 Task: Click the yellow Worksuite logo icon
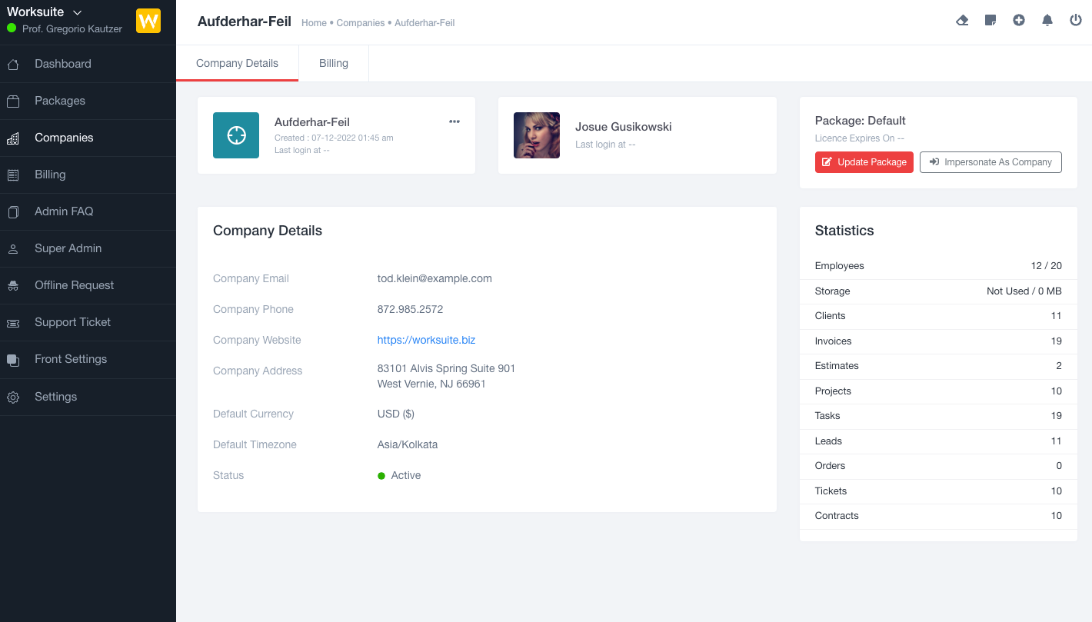148,21
